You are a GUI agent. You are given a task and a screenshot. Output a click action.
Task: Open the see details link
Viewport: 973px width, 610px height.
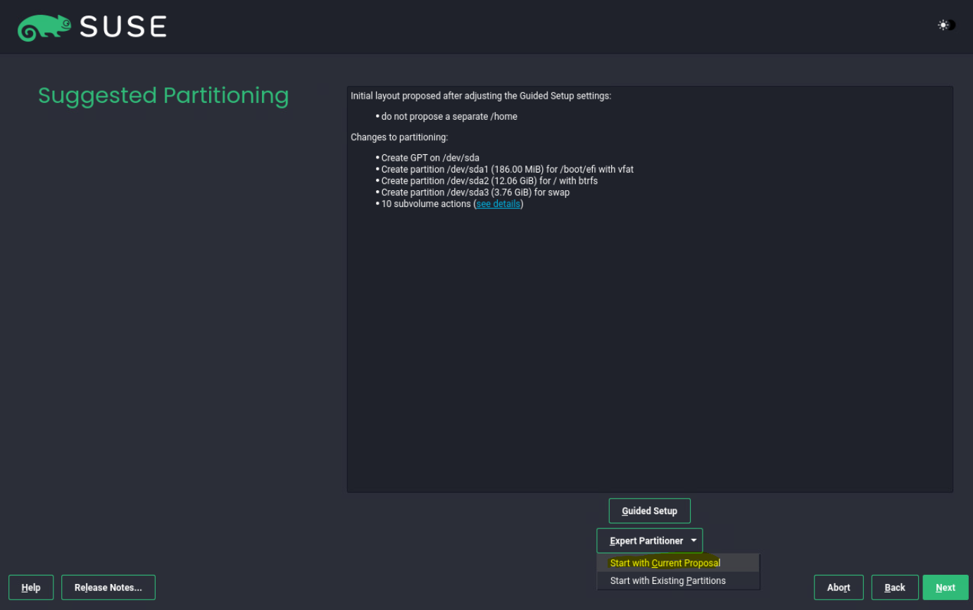coord(498,204)
